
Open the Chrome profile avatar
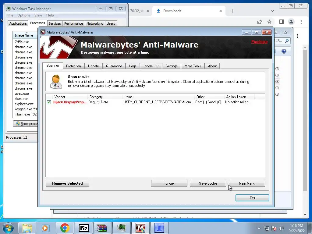pyautogui.click(x=291, y=22)
